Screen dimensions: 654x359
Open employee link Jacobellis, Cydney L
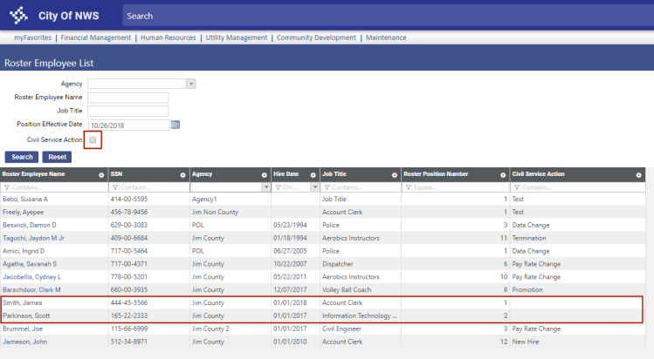coord(31,276)
